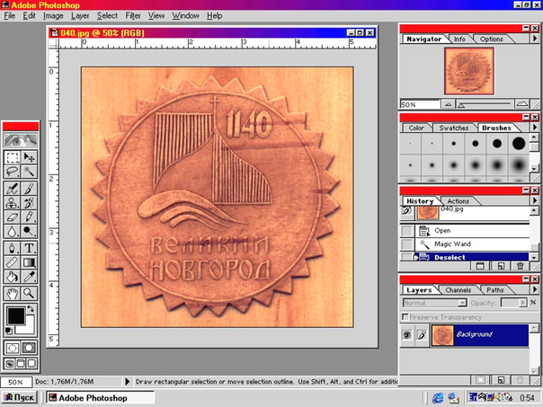Click the History list scroll-down arrow
543x407 pixels.
tap(534, 257)
